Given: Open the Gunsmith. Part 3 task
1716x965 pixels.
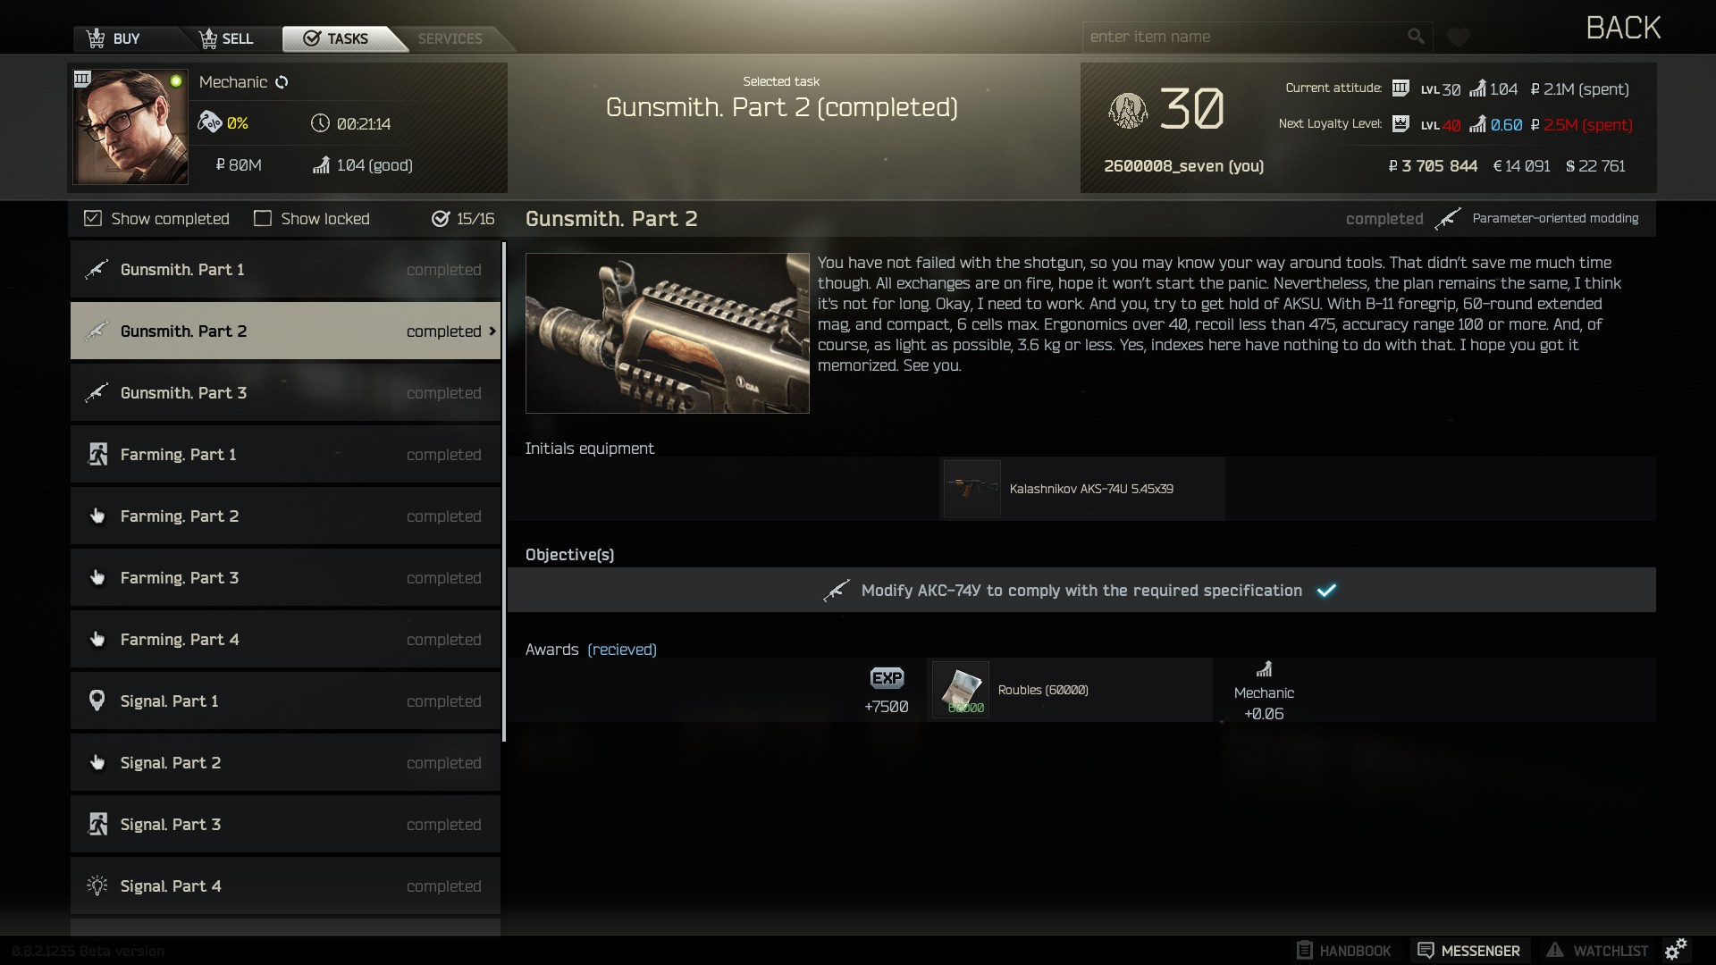Looking at the screenshot, I should (285, 393).
